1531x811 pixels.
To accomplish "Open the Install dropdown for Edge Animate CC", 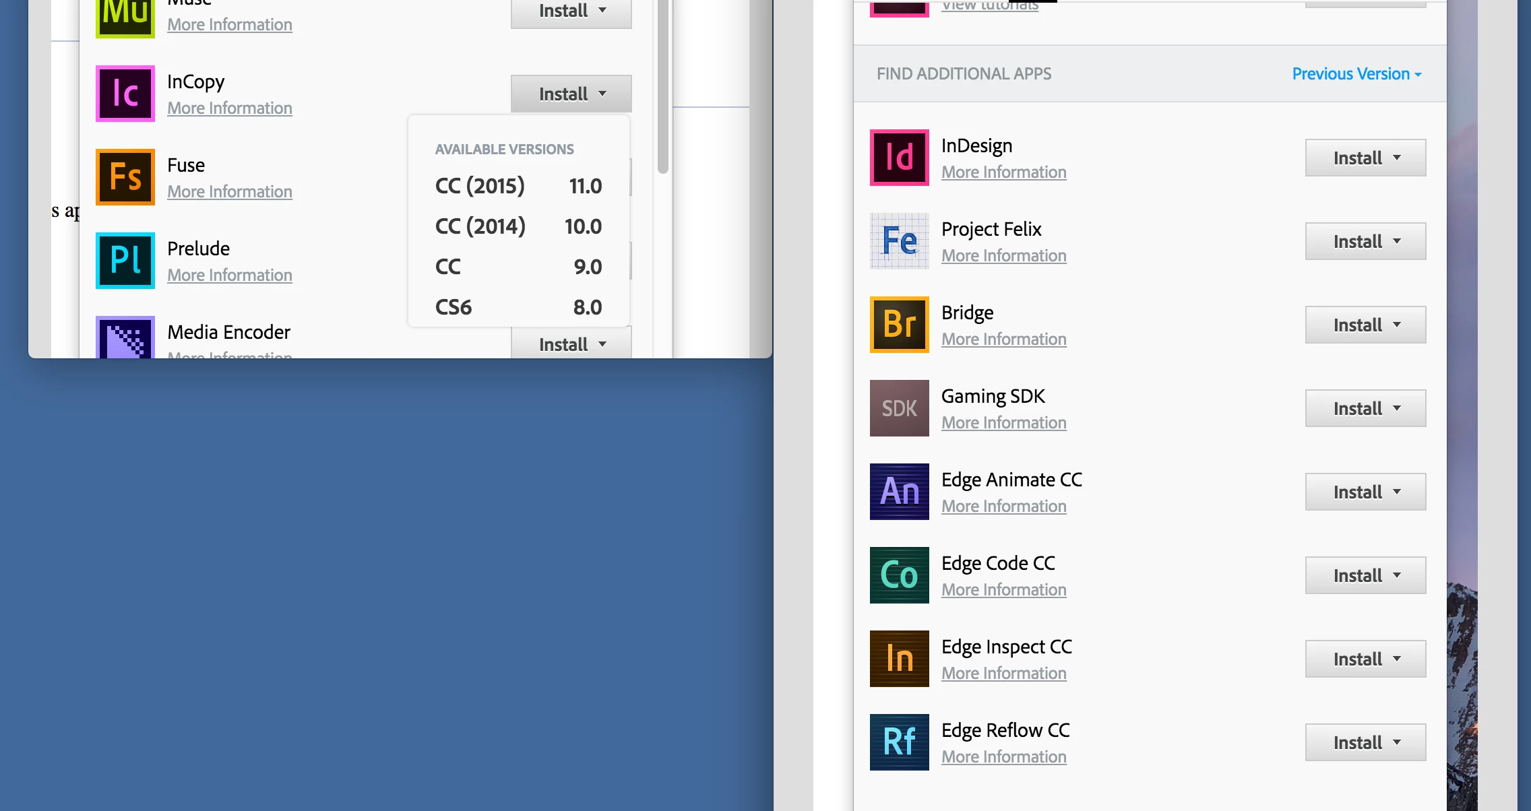I will tap(1366, 492).
